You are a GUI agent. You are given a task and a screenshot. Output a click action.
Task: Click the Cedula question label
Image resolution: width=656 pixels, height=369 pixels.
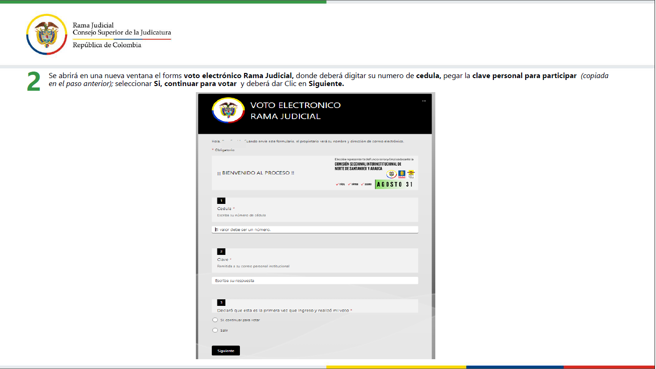pyautogui.click(x=224, y=209)
